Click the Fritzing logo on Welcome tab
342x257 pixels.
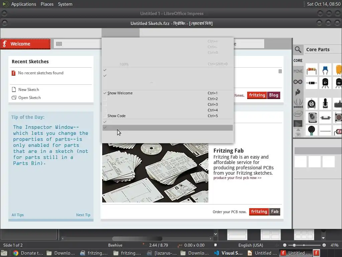[5, 44]
